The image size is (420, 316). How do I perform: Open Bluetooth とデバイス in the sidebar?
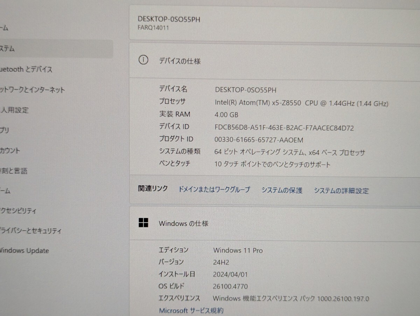pos(26,69)
